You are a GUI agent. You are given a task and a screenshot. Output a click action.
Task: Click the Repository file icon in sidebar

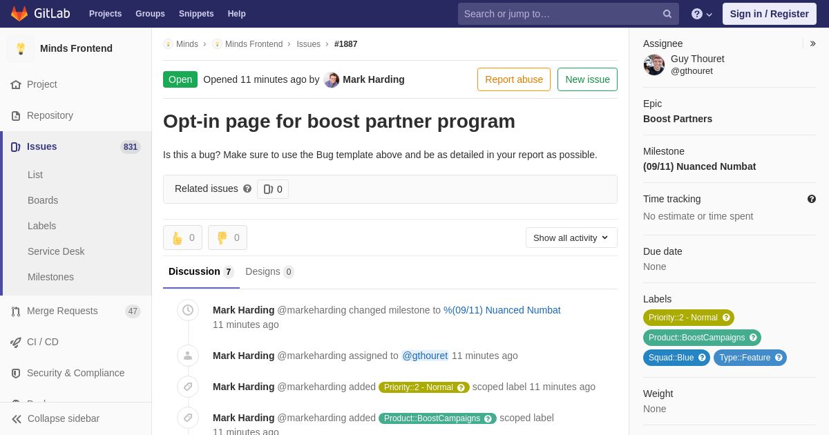point(16,115)
